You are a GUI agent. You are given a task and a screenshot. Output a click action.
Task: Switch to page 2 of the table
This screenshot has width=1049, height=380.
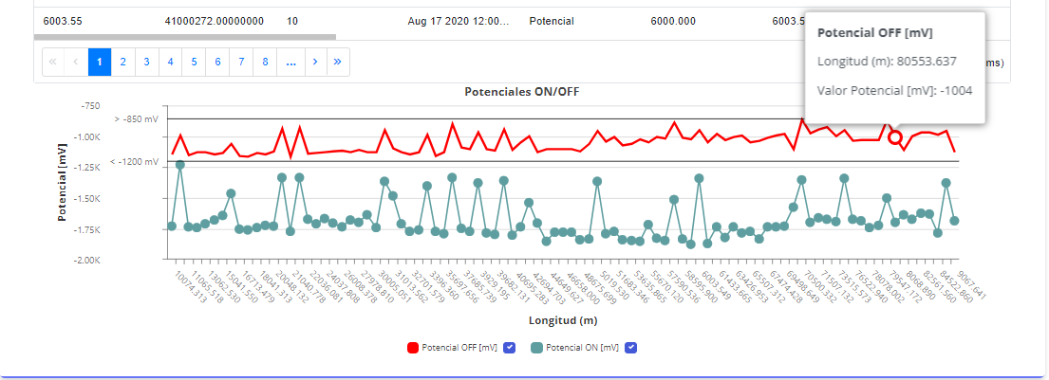pyautogui.click(x=123, y=62)
